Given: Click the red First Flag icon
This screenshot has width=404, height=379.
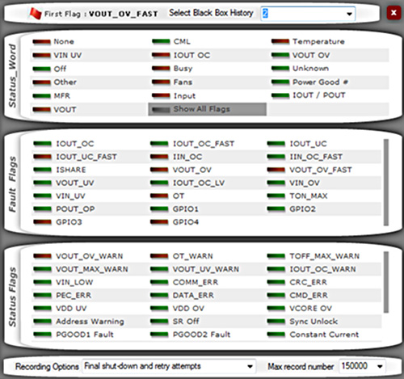Looking at the screenshot, I should [x=36, y=14].
